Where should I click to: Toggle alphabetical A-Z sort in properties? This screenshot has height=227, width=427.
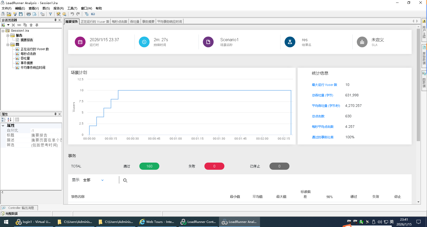9,119
